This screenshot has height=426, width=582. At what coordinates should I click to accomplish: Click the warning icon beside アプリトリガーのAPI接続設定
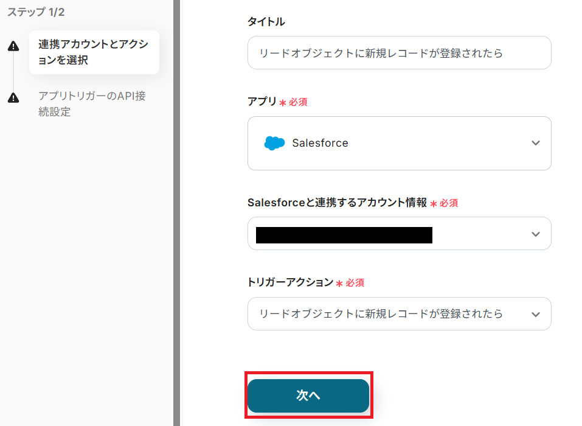13,98
